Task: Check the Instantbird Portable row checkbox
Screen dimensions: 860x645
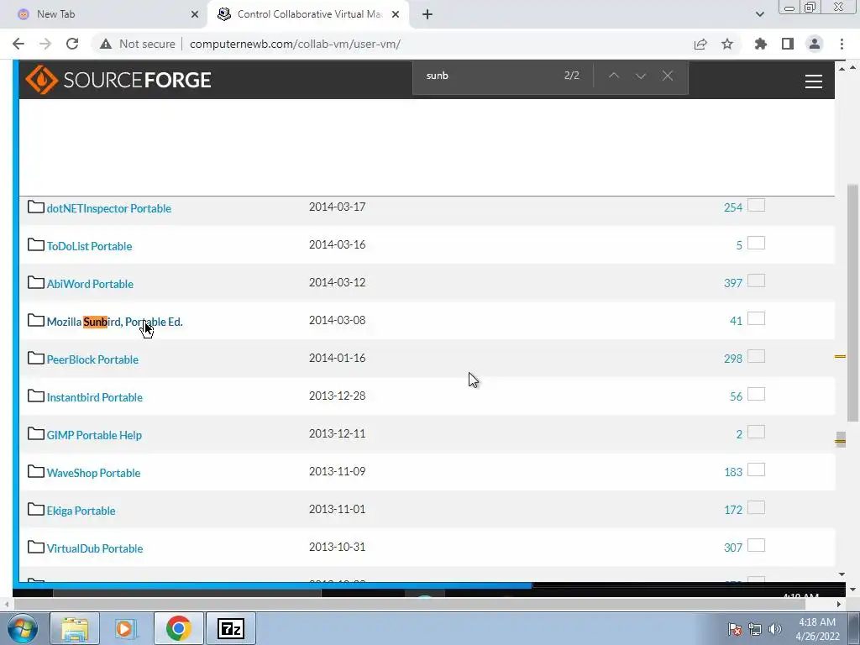Action: point(757,395)
